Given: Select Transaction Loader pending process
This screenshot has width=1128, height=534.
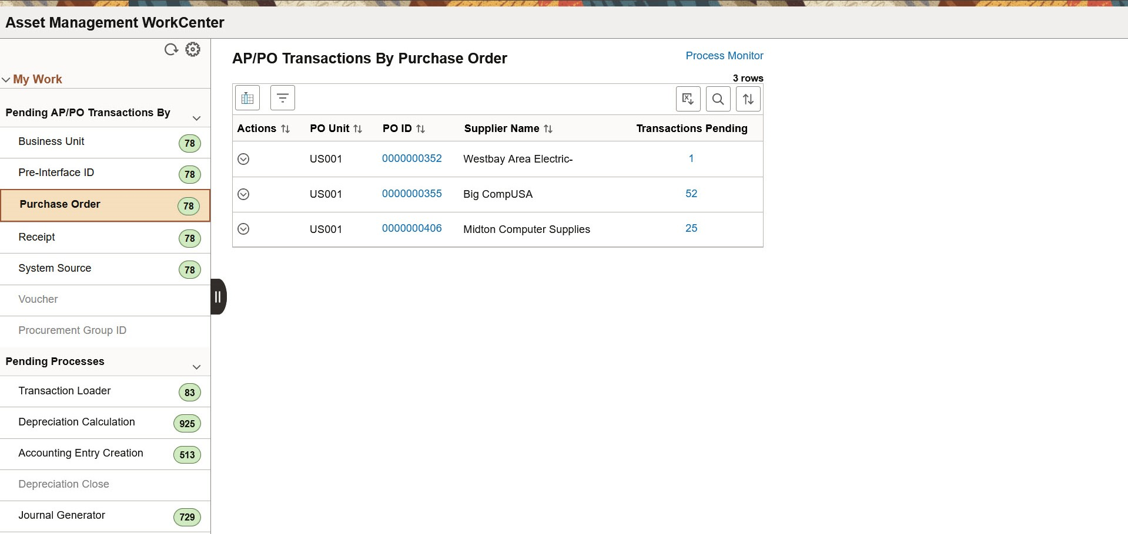Looking at the screenshot, I should 105,391.
